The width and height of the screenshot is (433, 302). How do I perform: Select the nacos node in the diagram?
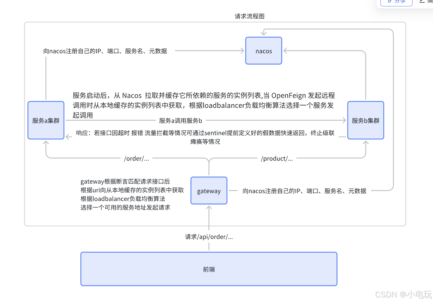pos(264,51)
